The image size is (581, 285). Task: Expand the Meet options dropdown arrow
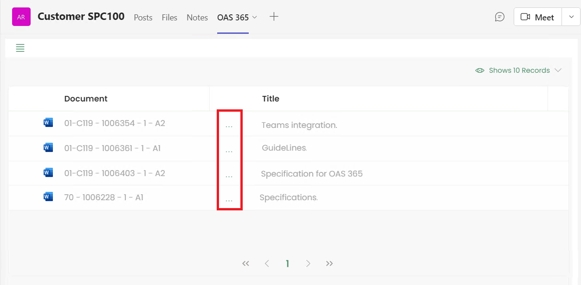[571, 17]
